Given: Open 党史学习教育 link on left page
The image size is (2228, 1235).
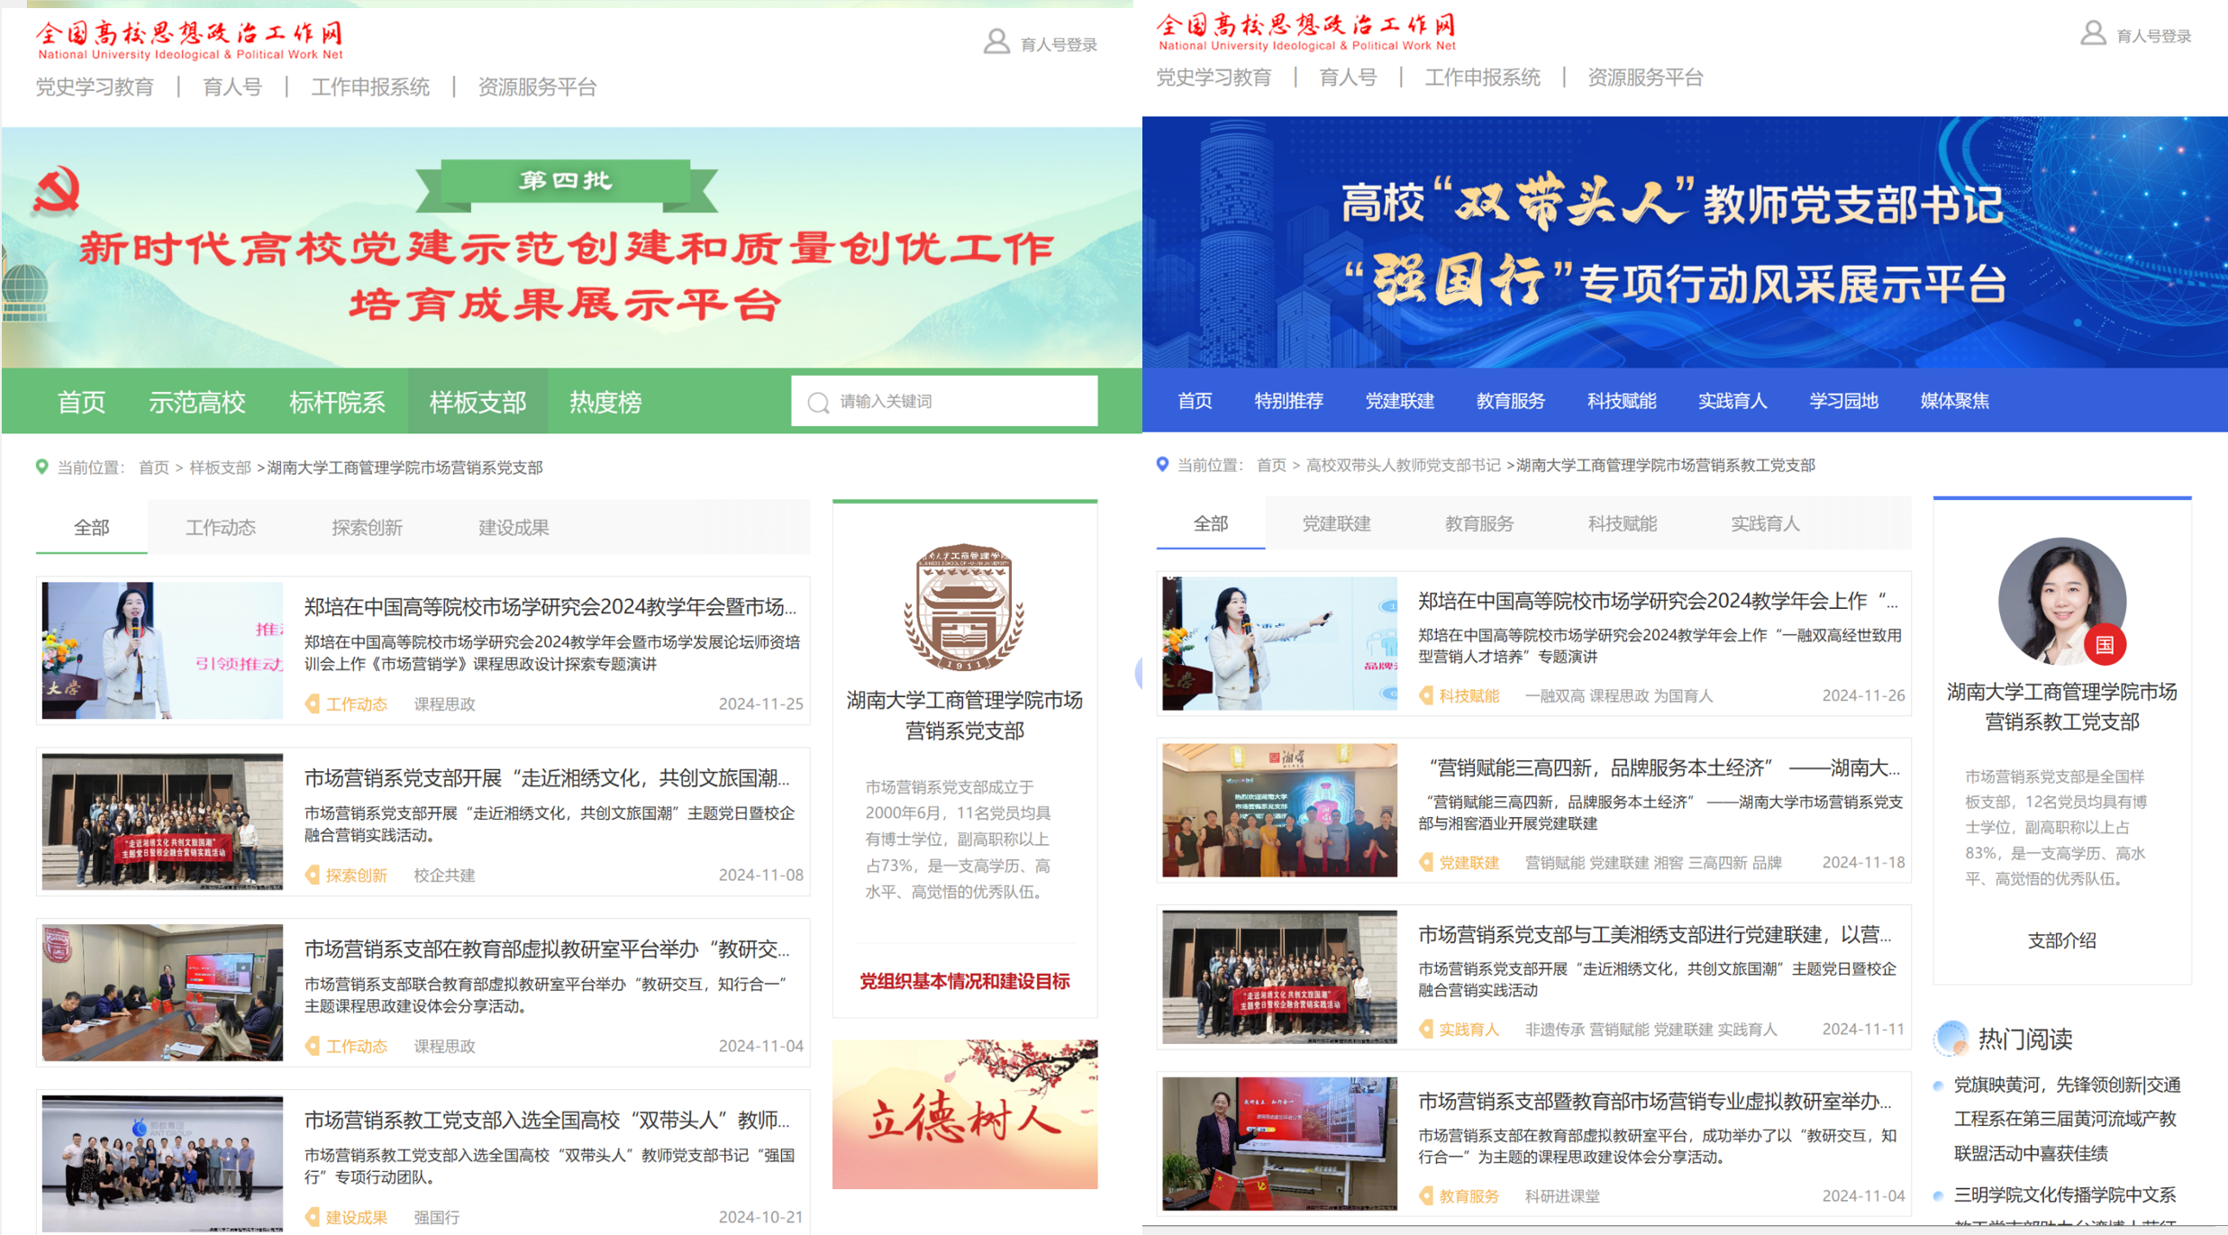Looking at the screenshot, I should [x=95, y=86].
